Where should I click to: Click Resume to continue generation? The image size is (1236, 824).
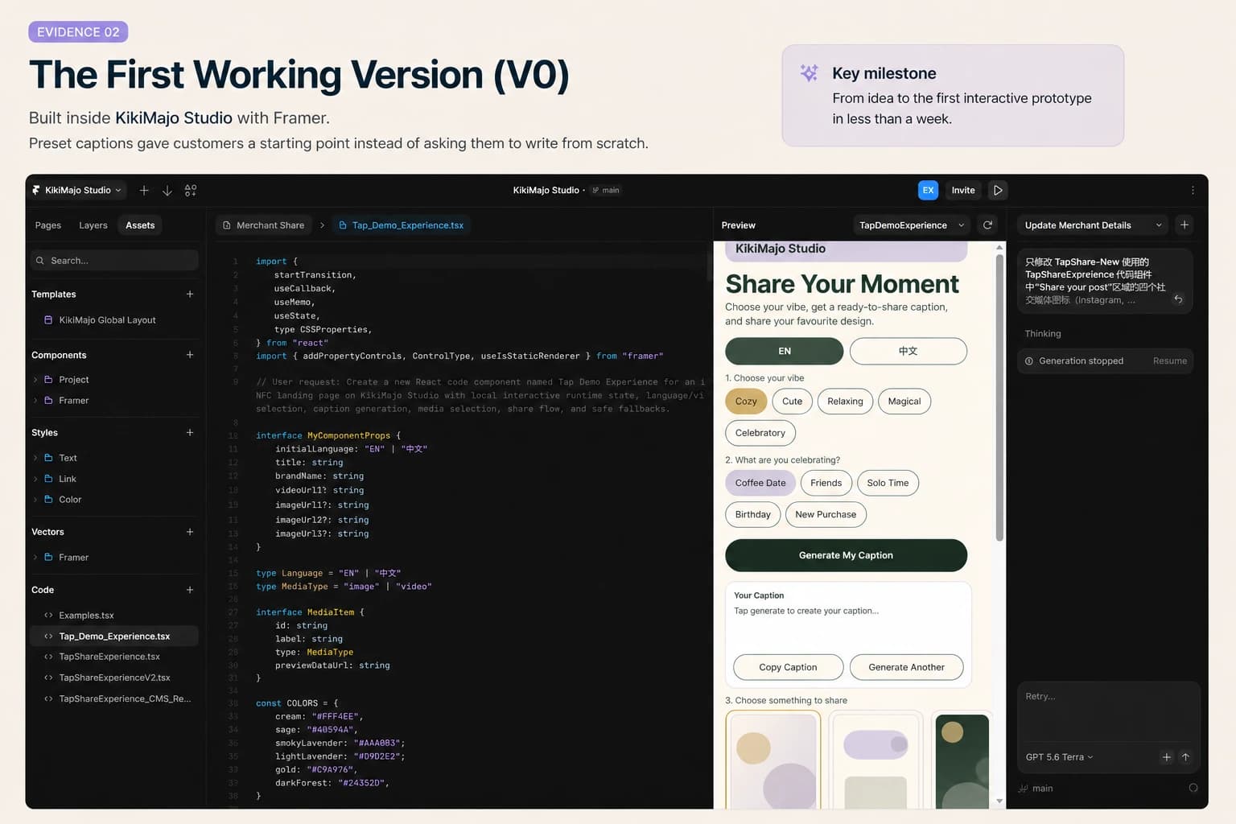pos(1169,361)
